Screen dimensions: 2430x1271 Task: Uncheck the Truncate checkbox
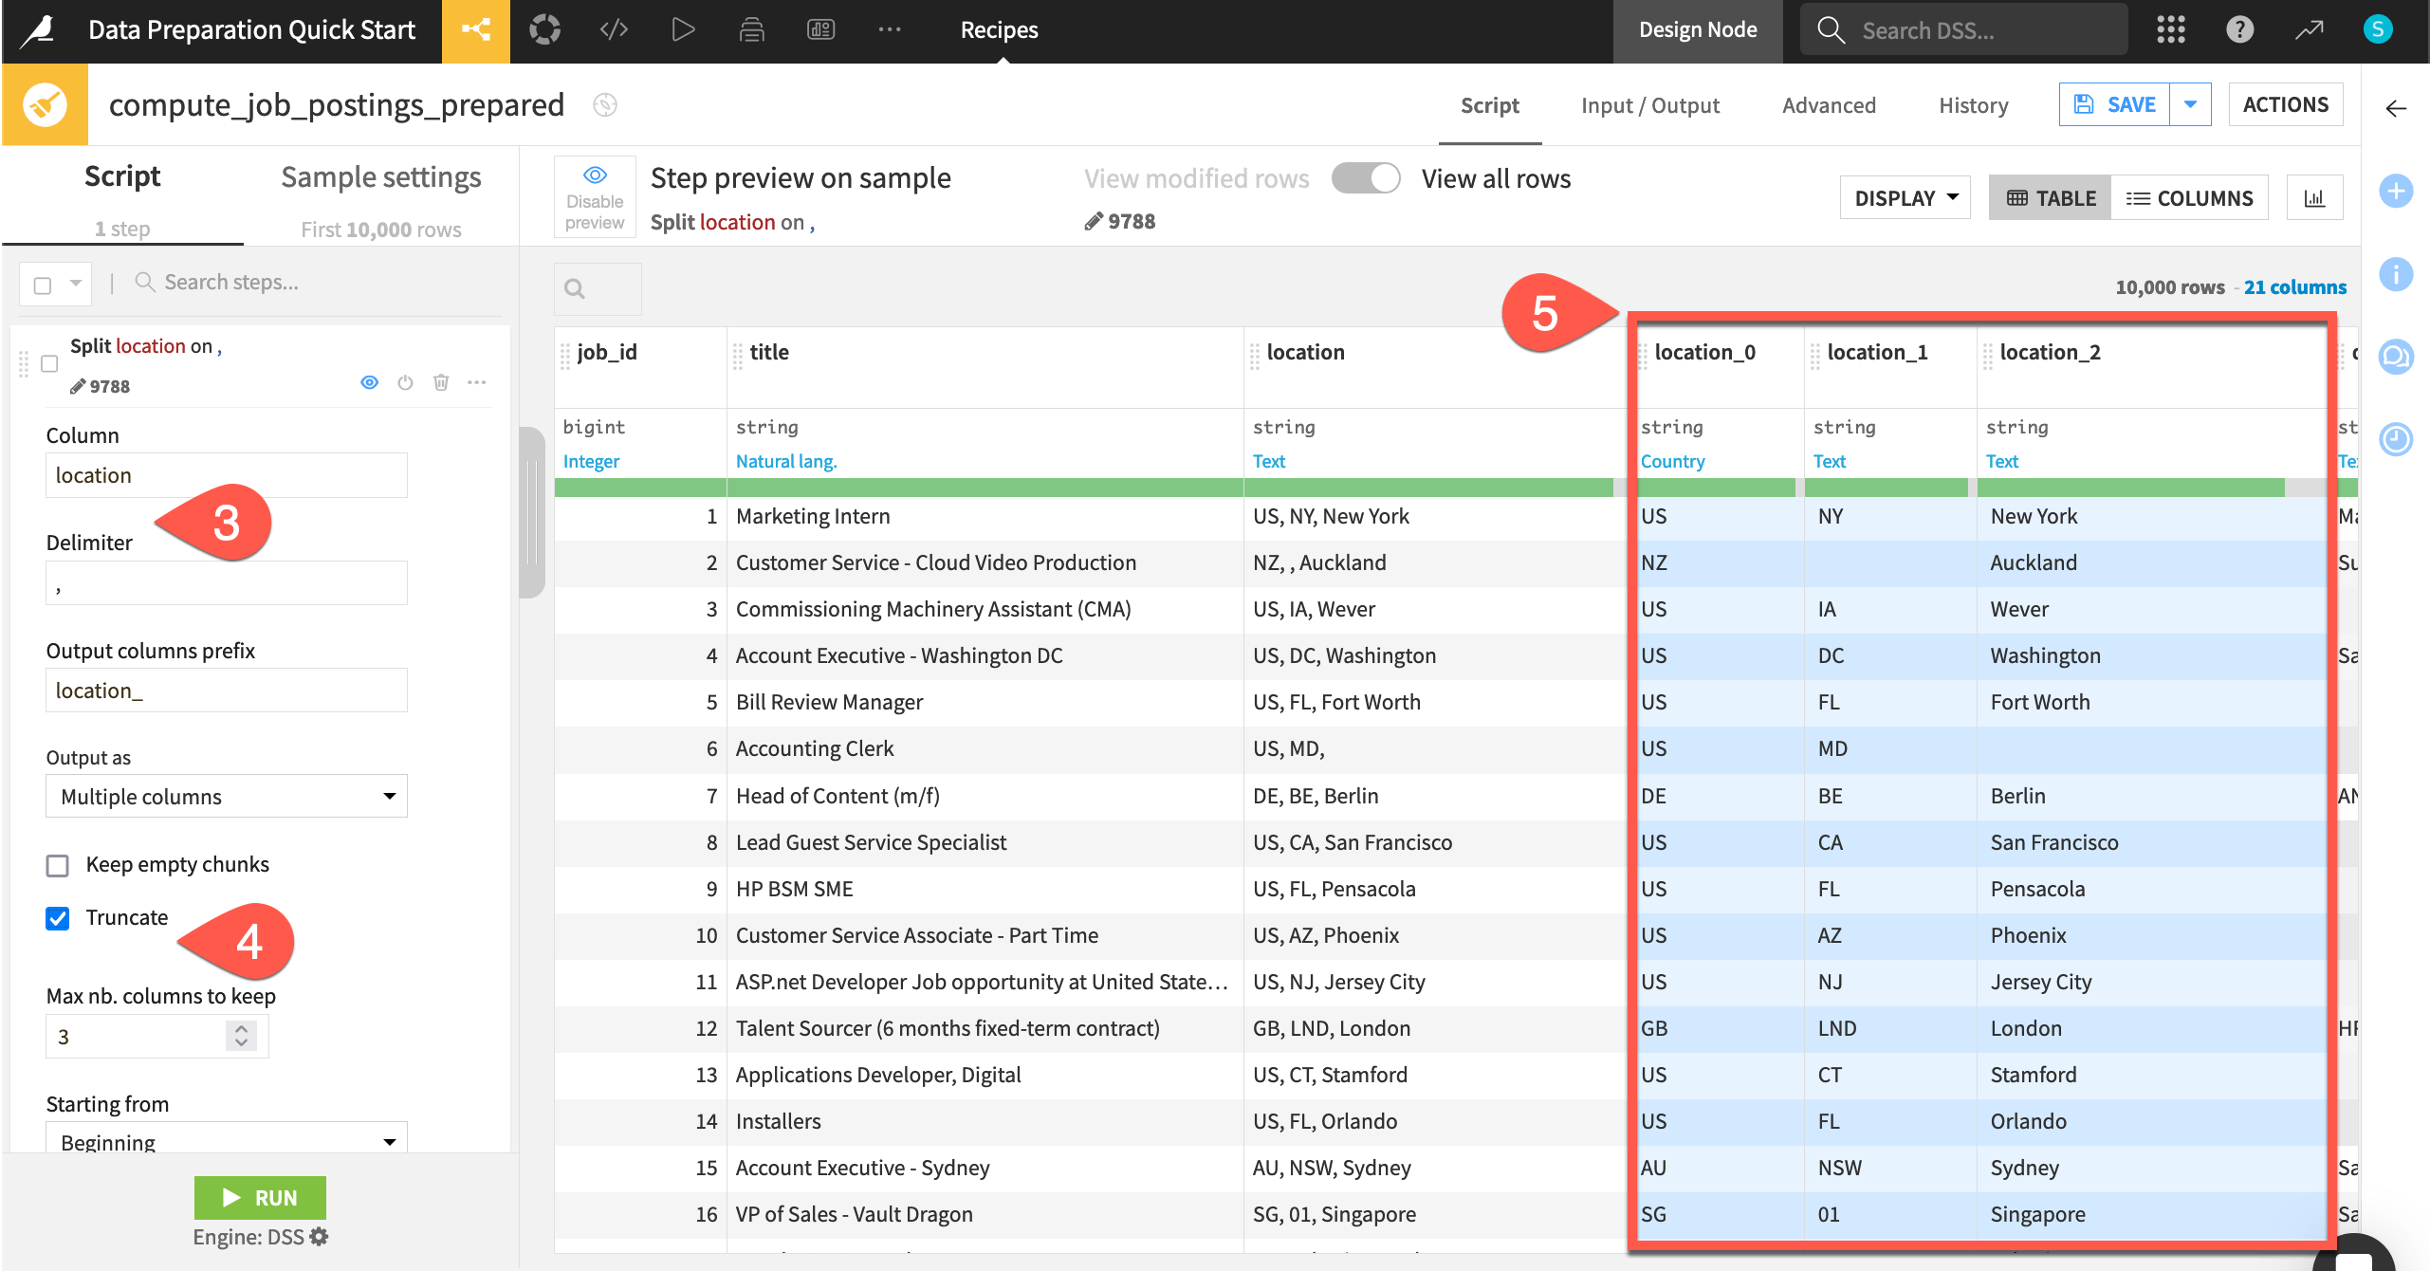(58, 918)
